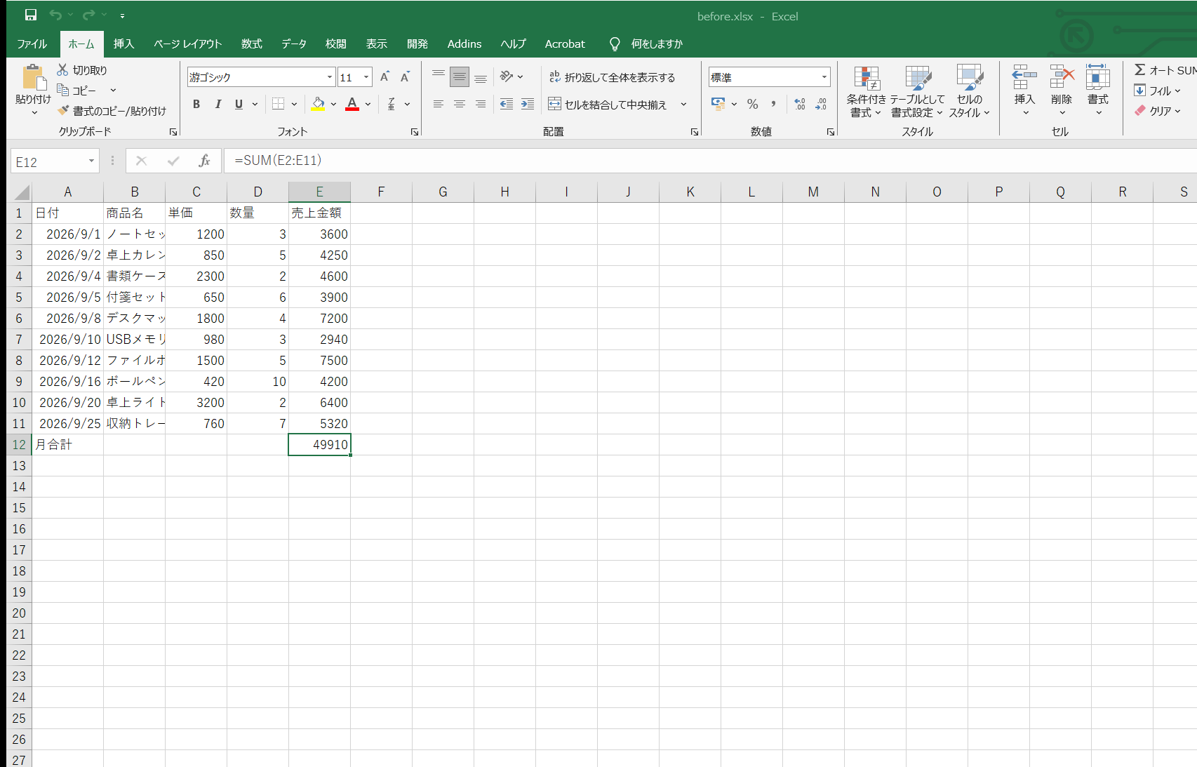
Task: Save the workbook with the floppy icon
Action: coord(31,15)
